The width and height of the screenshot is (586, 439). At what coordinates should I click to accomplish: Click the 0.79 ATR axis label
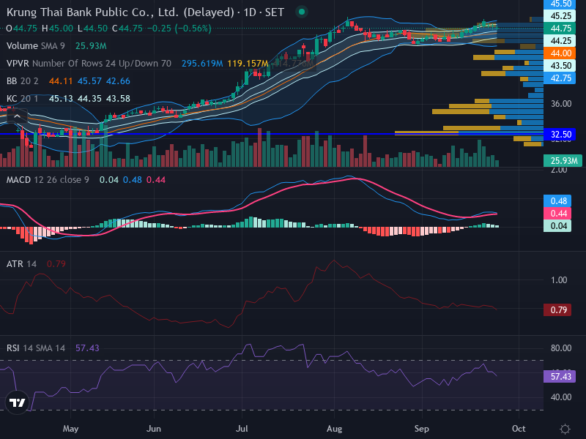tap(557, 309)
